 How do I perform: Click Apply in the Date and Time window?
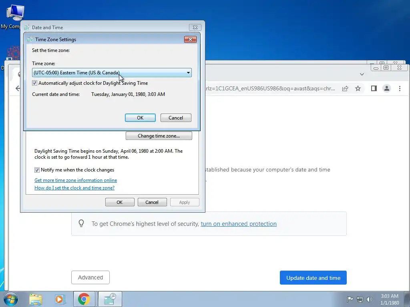tap(185, 202)
